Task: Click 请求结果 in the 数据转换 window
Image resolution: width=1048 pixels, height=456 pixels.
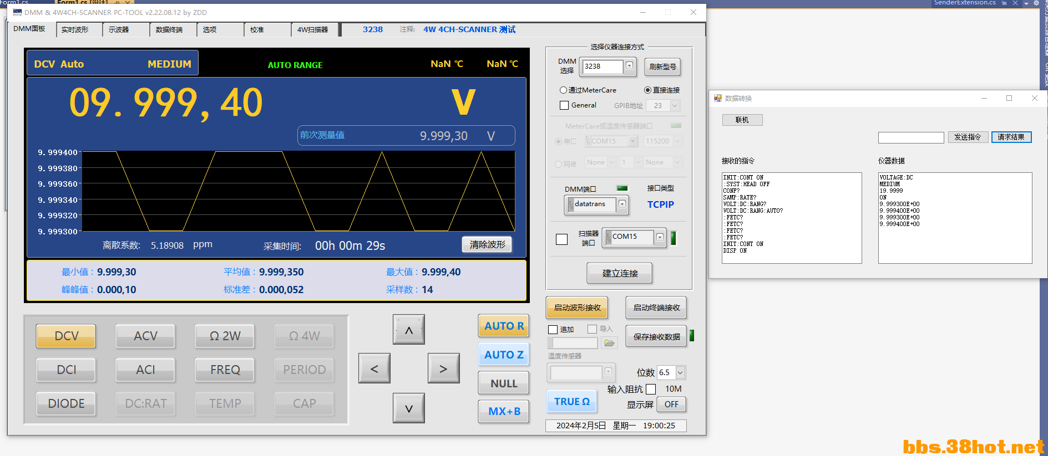Action: tap(1011, 137)
